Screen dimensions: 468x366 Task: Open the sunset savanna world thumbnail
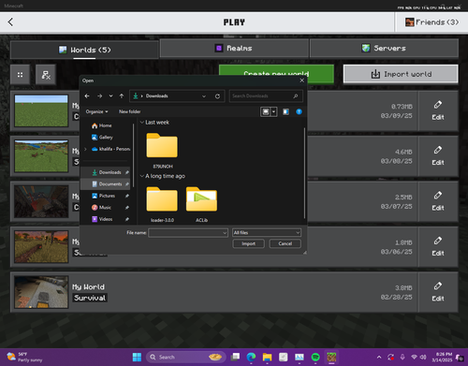[41, 246]
